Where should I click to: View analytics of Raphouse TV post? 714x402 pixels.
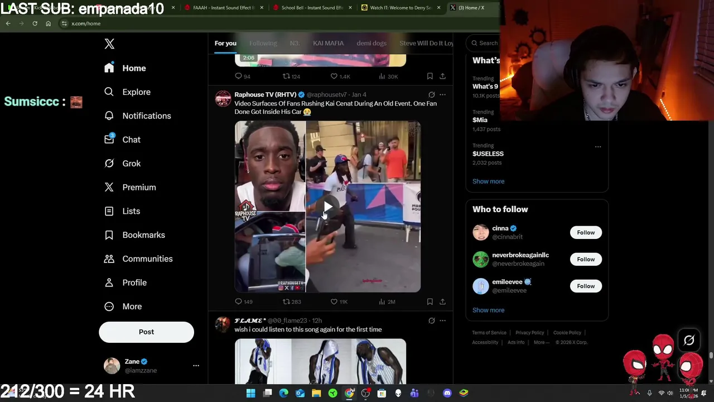[x=382, y=302]
